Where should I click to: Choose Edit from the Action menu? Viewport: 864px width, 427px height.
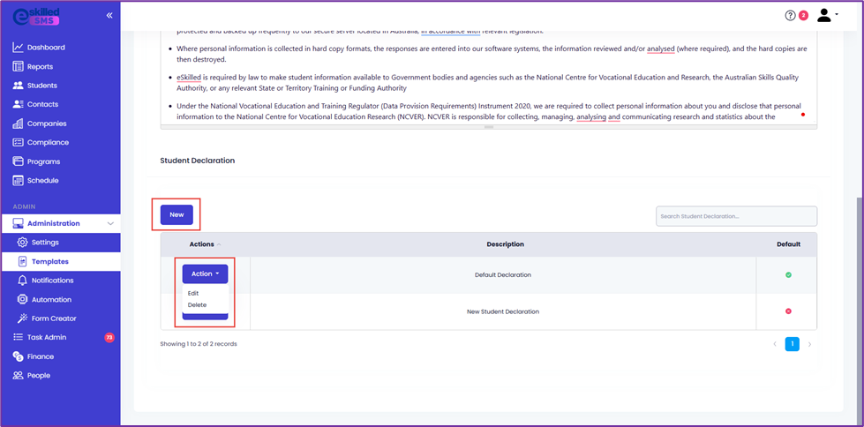click(x=193, y=293)
